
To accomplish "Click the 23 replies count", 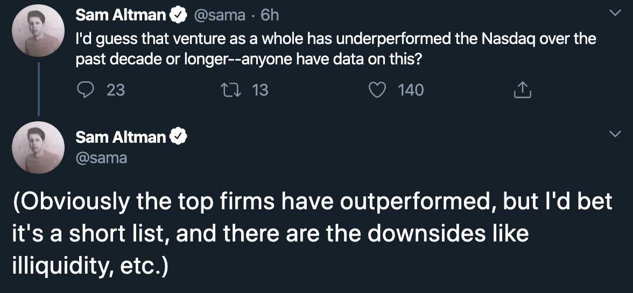I will (115, 90).
